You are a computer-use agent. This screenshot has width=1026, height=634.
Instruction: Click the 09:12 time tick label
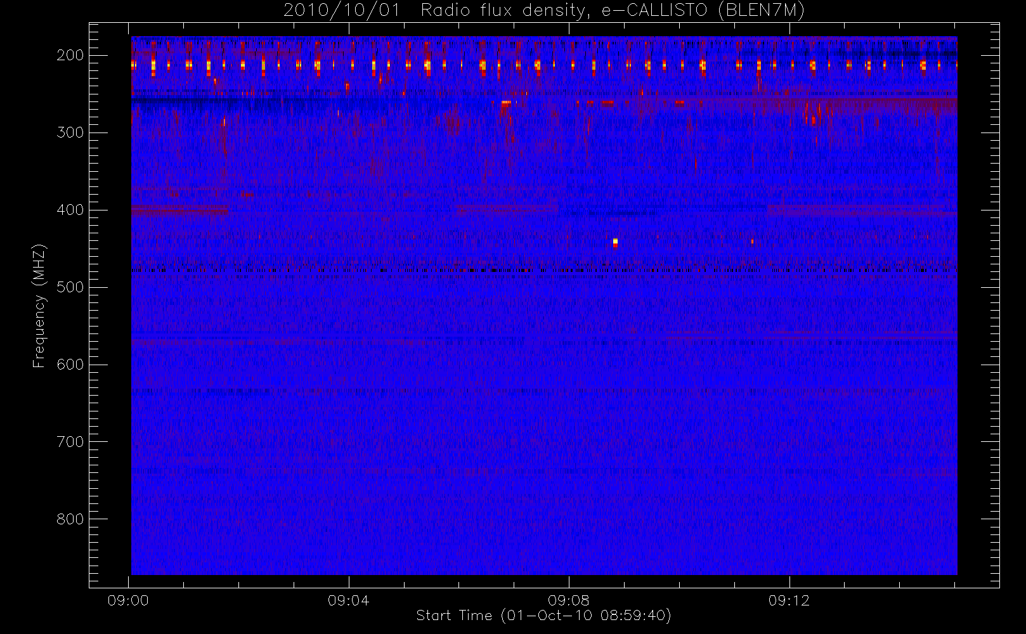point(789,600)
